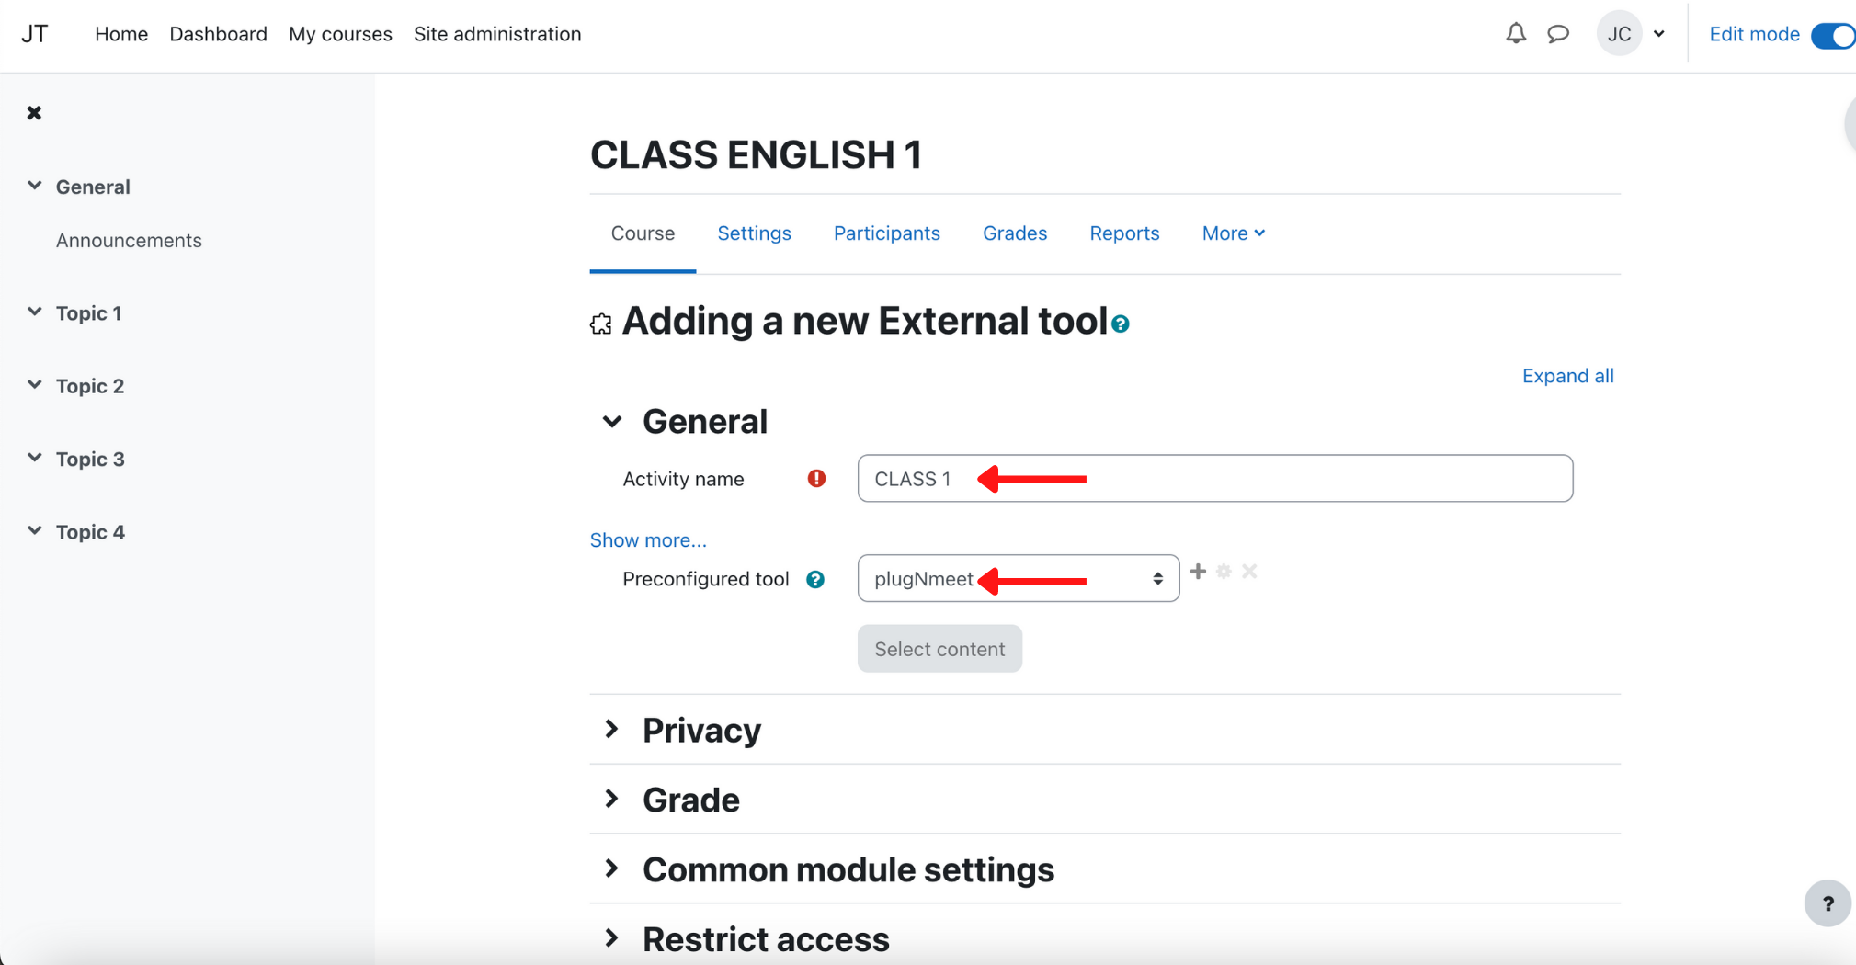Collapse Topic 1 in course index
Screen dimensions: 1856x965
coord(35,312)
